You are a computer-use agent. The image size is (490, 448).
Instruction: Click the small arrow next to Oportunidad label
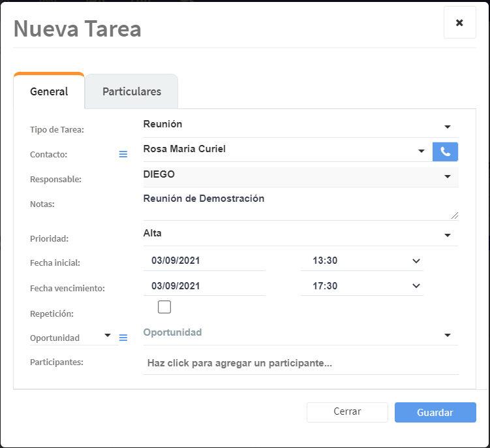[108, 336]
